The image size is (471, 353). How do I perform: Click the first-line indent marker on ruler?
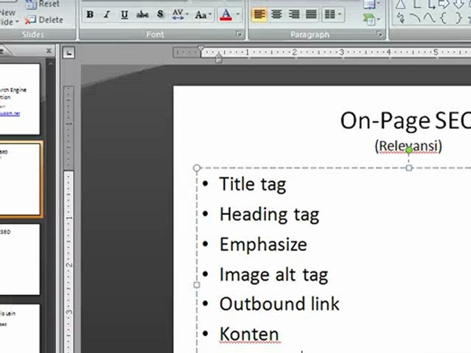pos(201,48)
